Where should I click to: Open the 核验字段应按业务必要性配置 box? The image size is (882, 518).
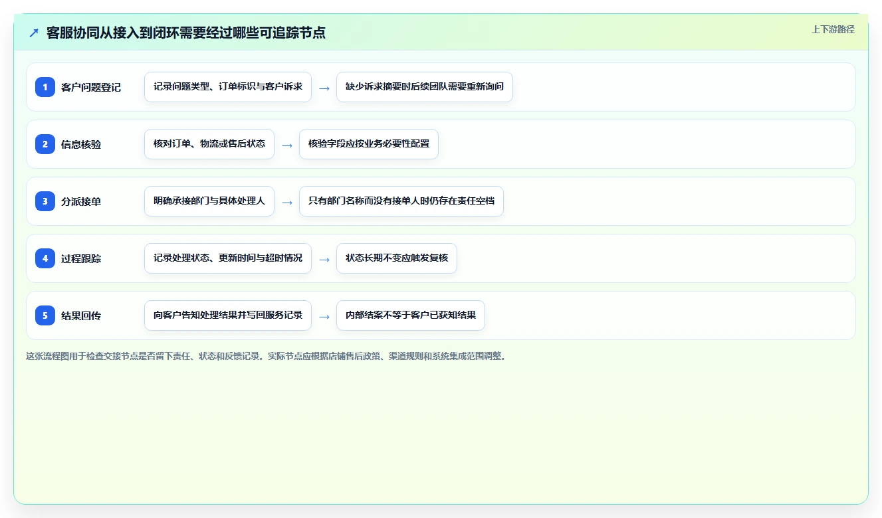(369, 144)
